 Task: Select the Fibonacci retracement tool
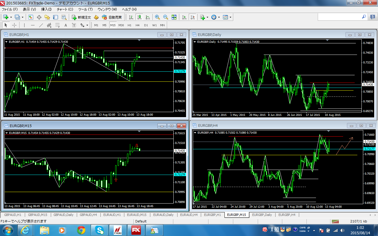[x=57, y=25]
